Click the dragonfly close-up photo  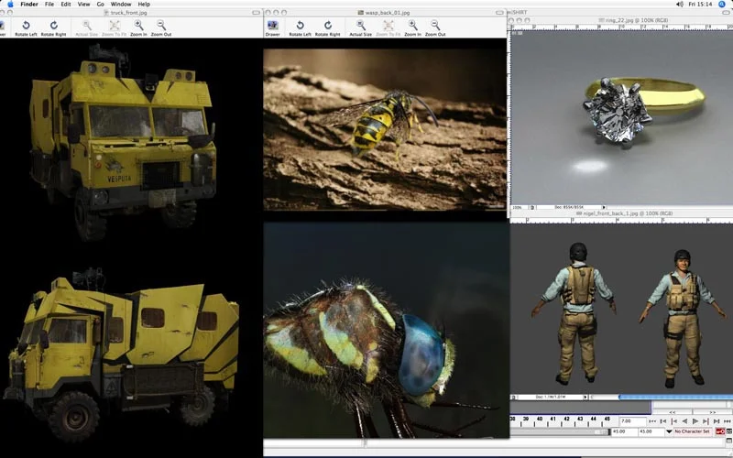pyautogui.click(x=386, y=330)
